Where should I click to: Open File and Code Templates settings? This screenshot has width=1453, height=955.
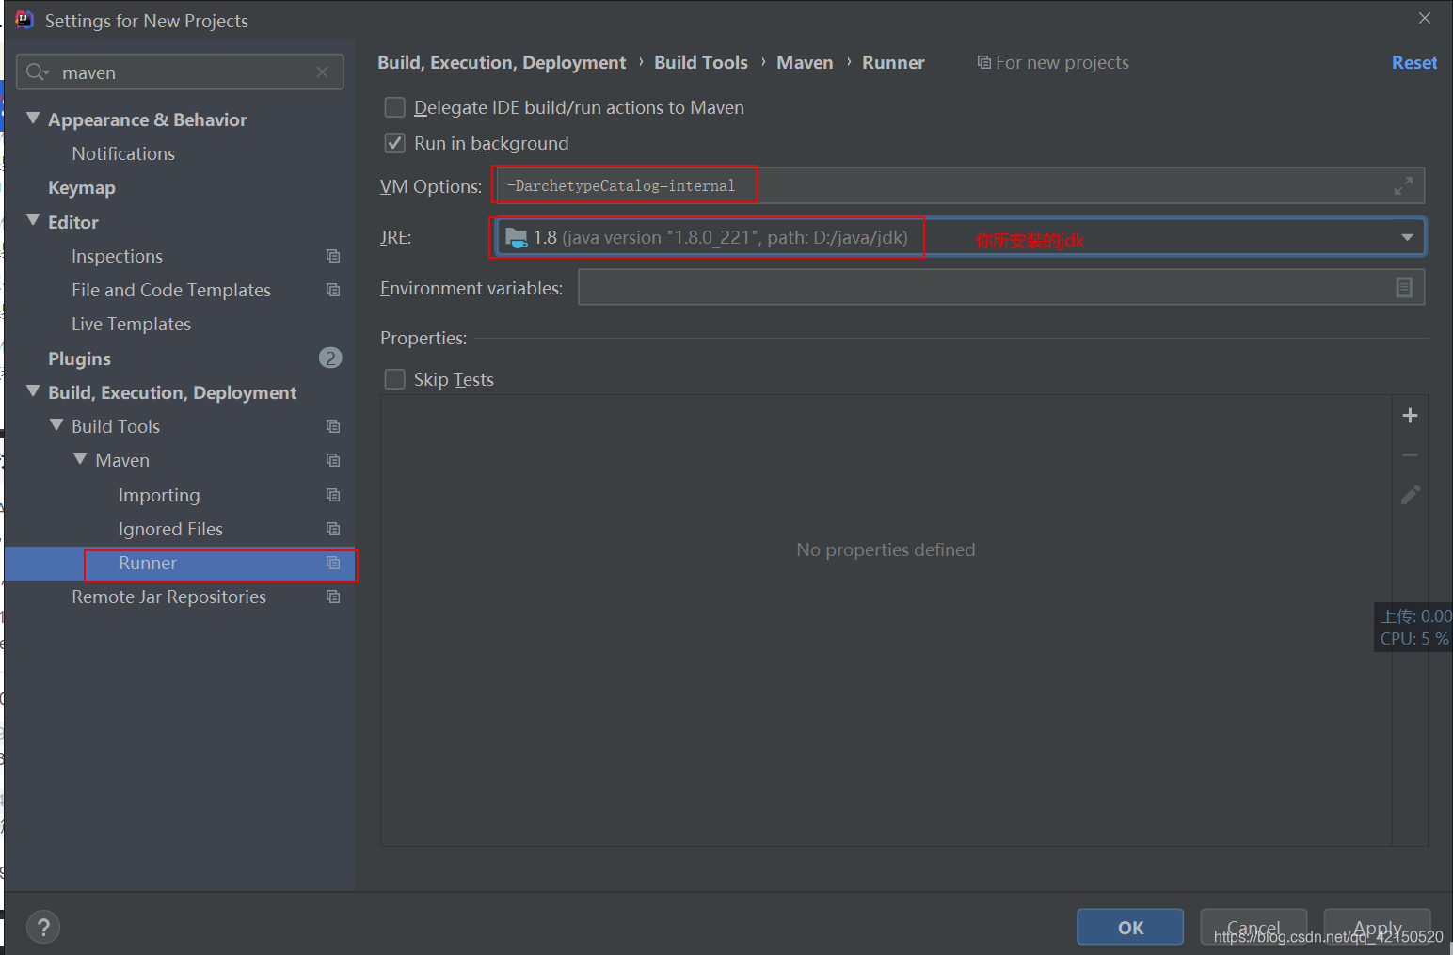(171, 290)
